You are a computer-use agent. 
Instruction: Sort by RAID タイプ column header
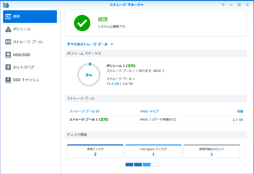pos(149,111)
